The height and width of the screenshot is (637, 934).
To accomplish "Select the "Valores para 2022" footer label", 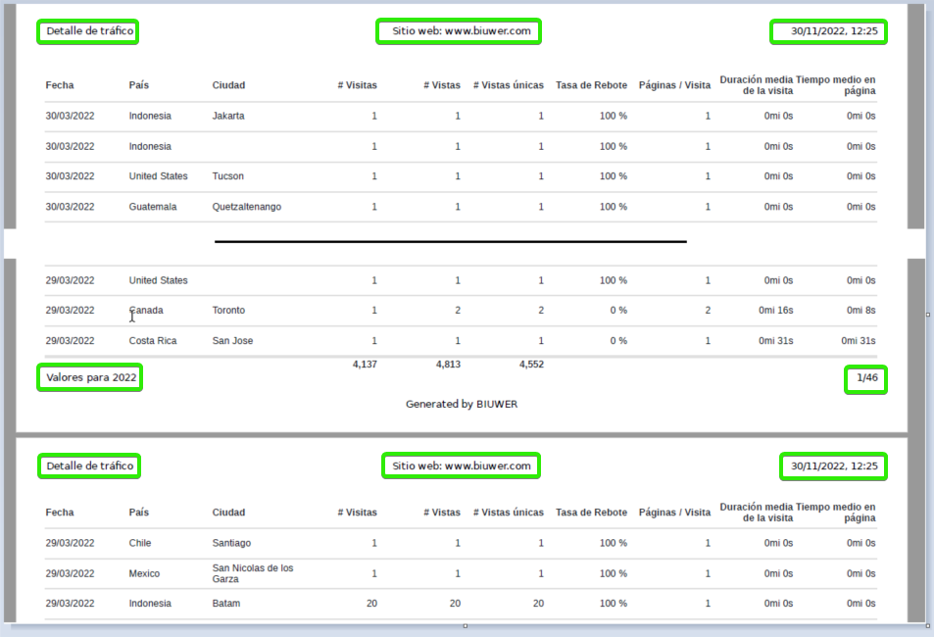I will coord(90,378).
